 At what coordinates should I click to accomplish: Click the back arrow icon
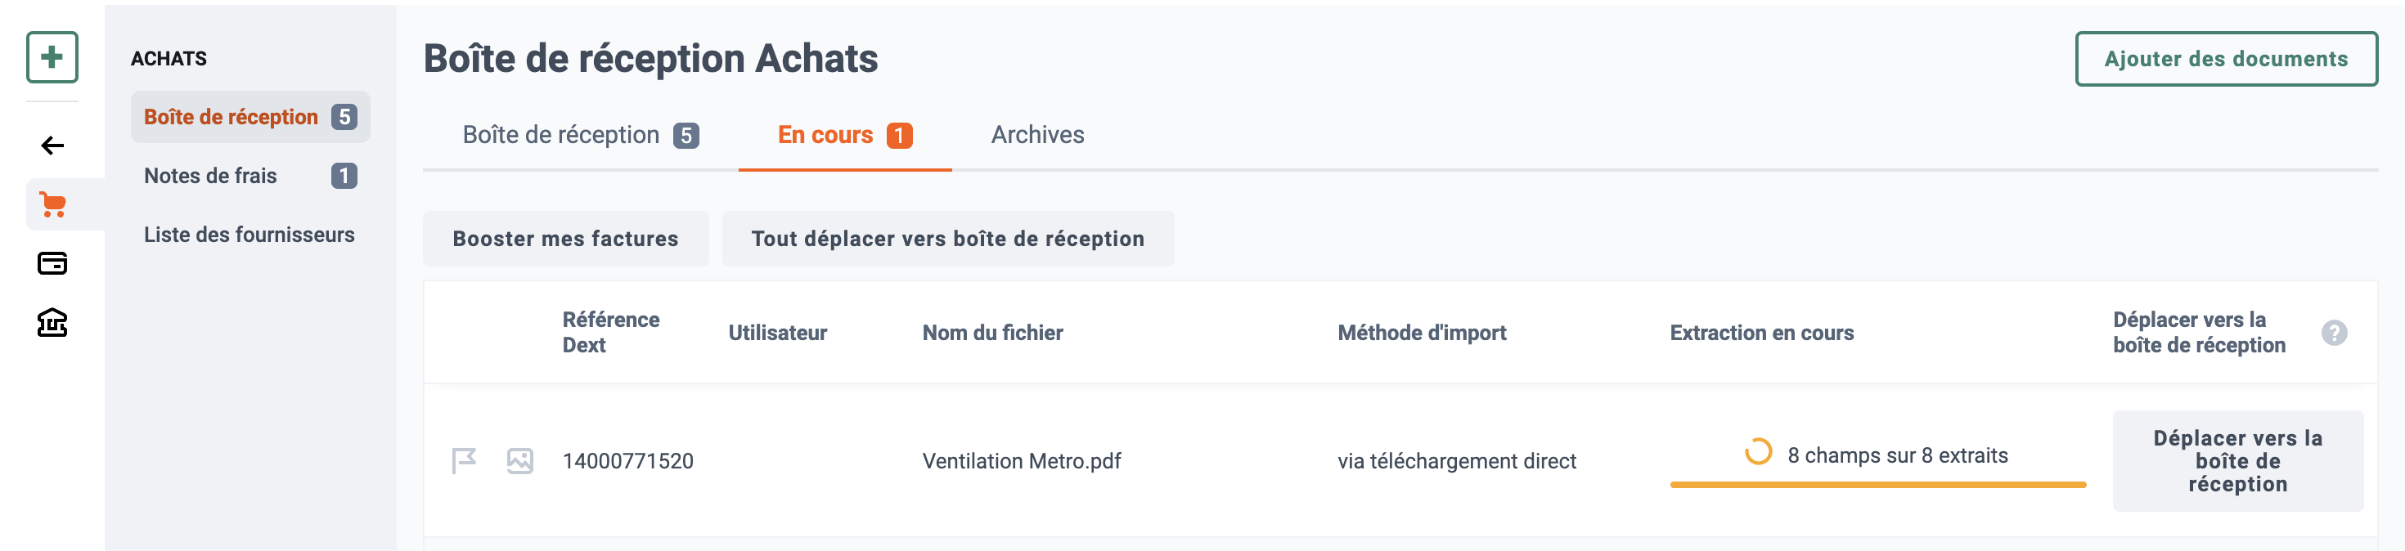[x=52, y=146]
